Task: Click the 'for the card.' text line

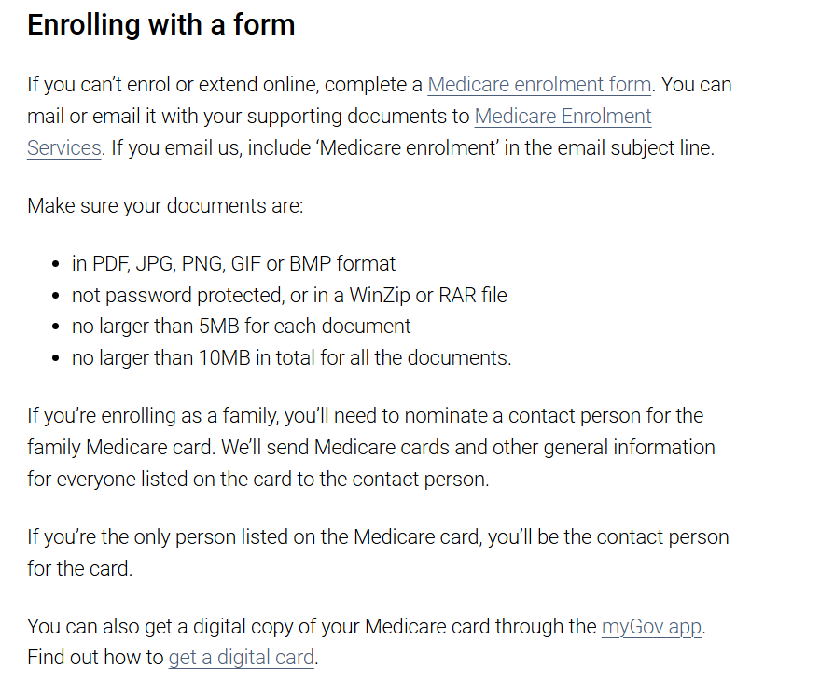Action: pyautogui.click(x=79, y=569)
